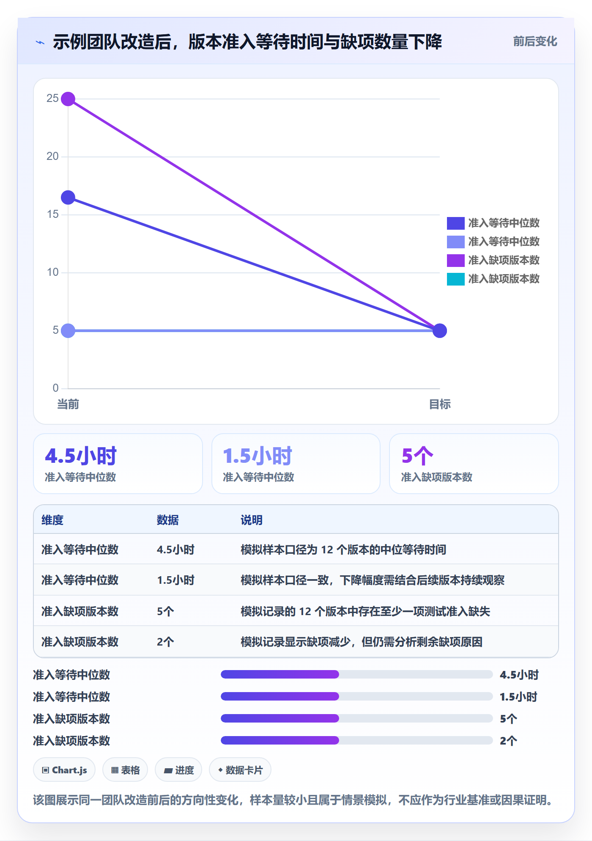Select the table description mentioning 测试准入缺失
Screen dimensions: 592x841
click(365, 611)
